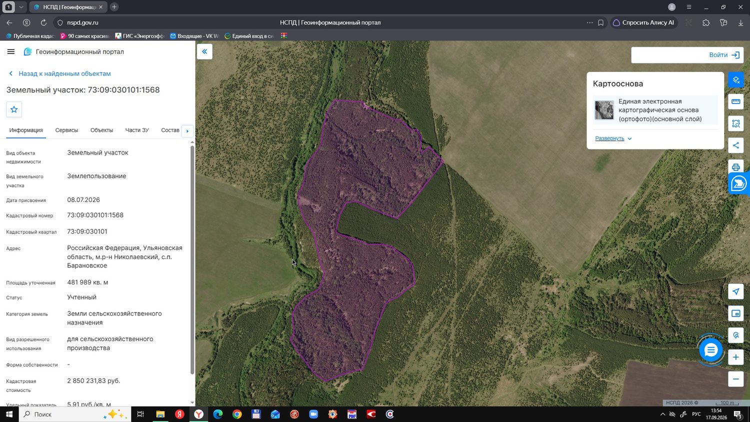Locate my position with the navigation arrow
Image resolution: width=750 pixels, height=422 pixels.
(x=736, y=291)
